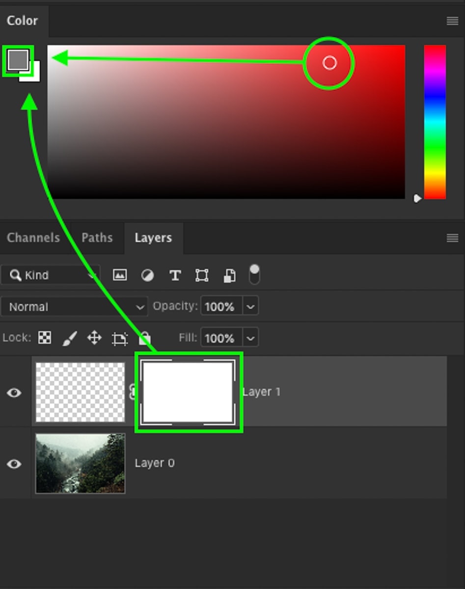Click the hue slider triangle handle
The width and height of the screenshot is (465, 589).
[417, 198]
